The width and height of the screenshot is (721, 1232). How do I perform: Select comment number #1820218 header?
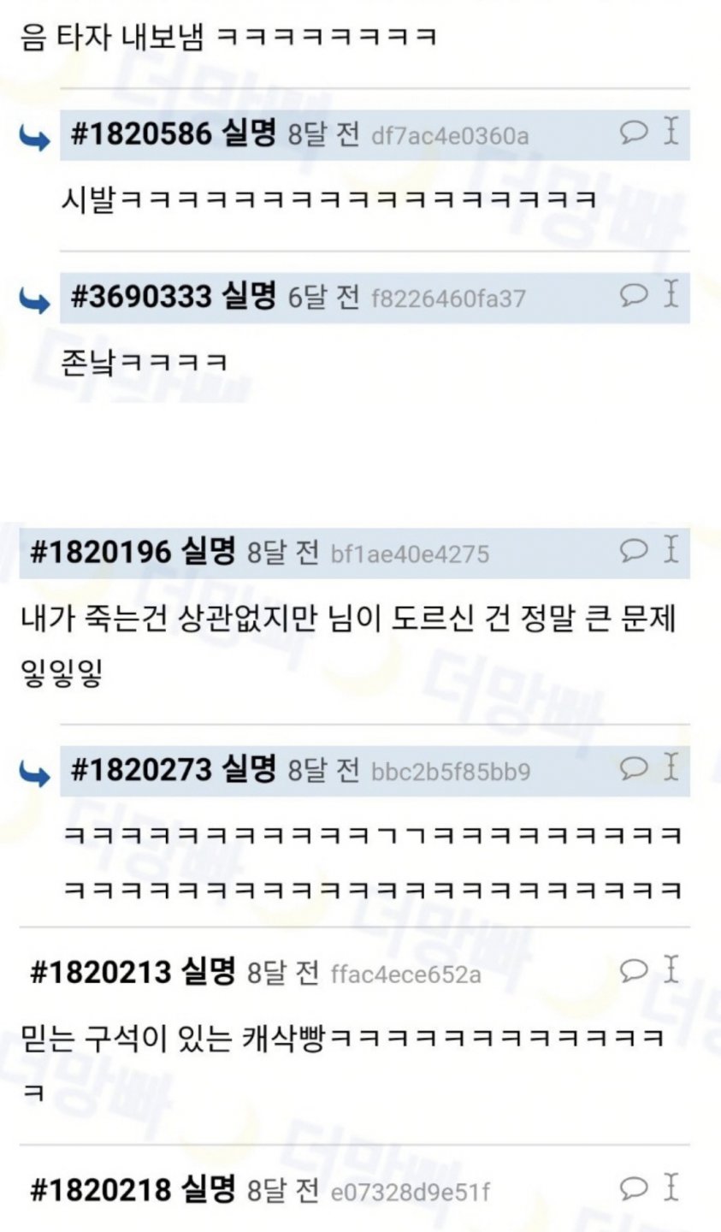pos(354,1190)
